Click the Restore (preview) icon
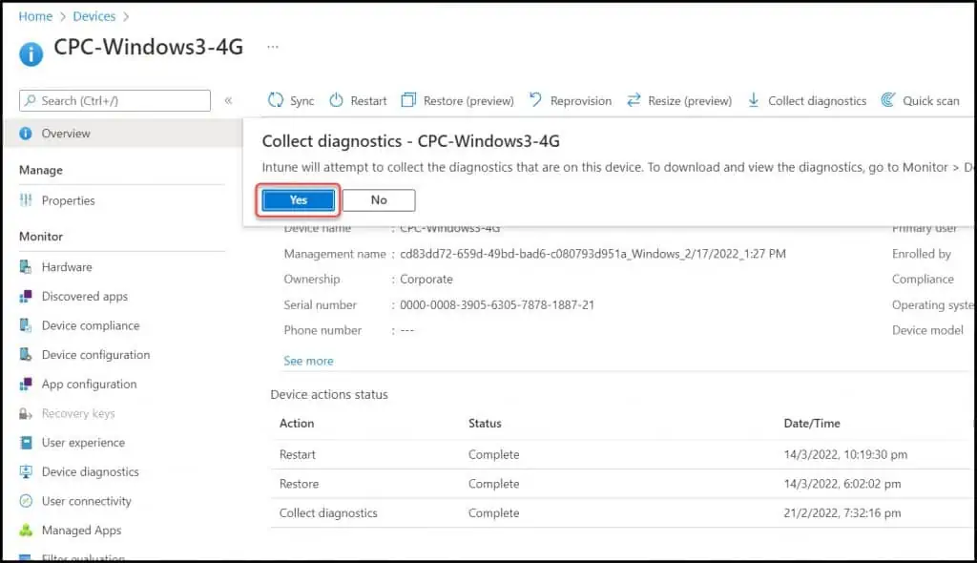 [408, 100]
